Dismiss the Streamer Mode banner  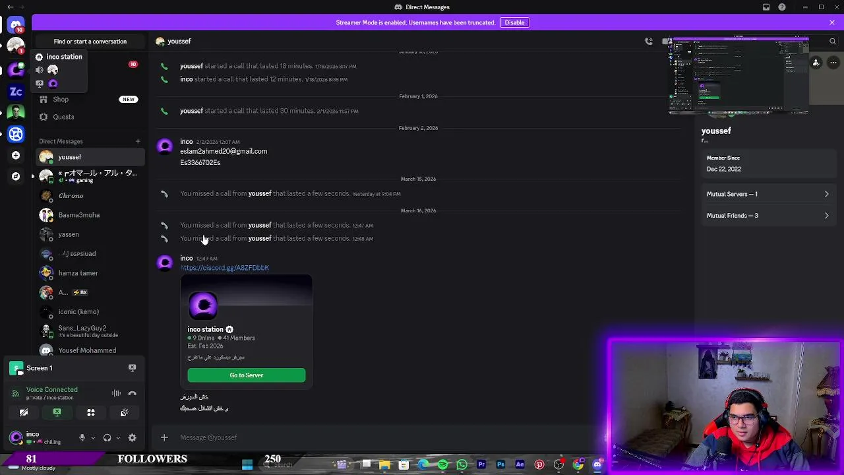[832, 22]
